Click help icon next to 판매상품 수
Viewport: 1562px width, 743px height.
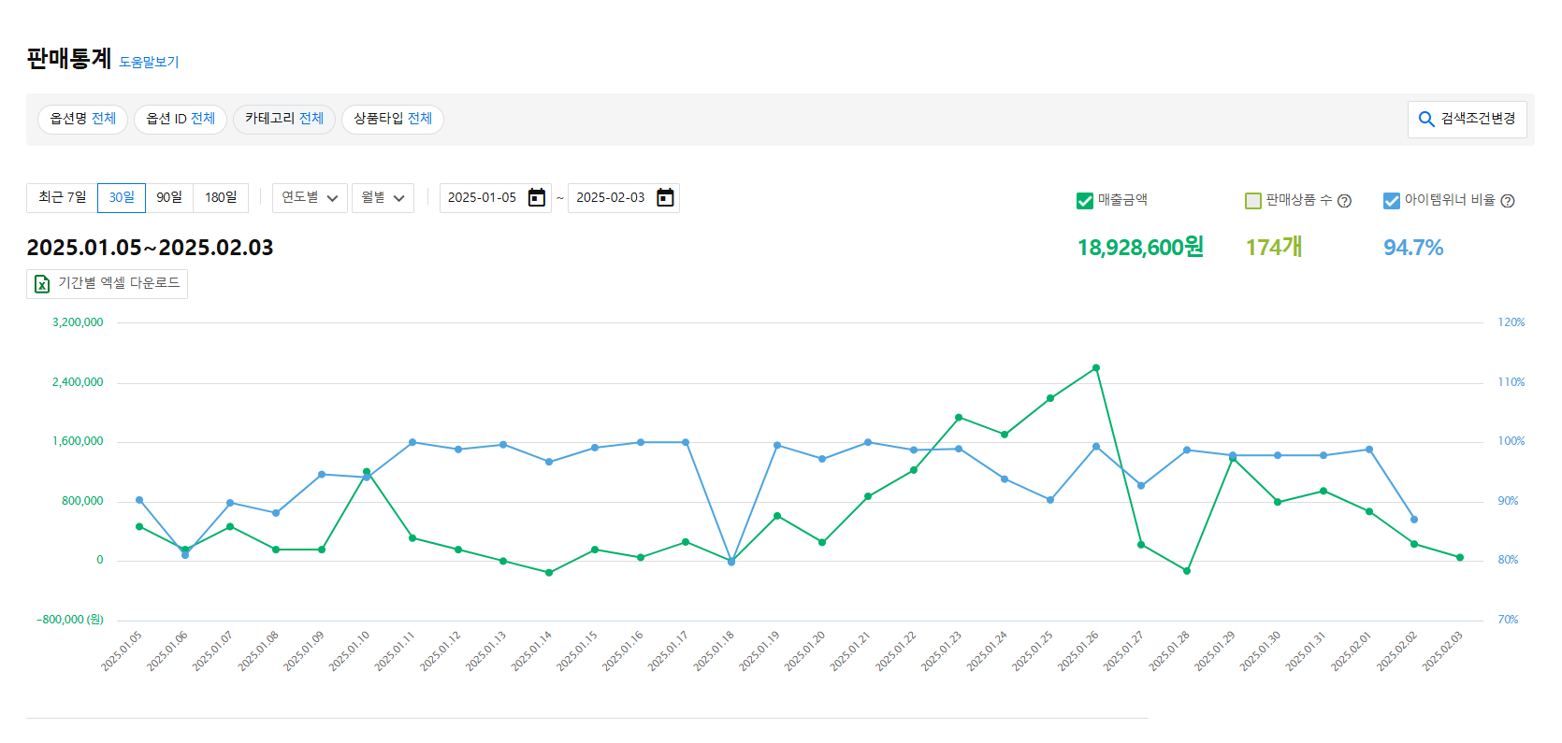[1344, 201]
